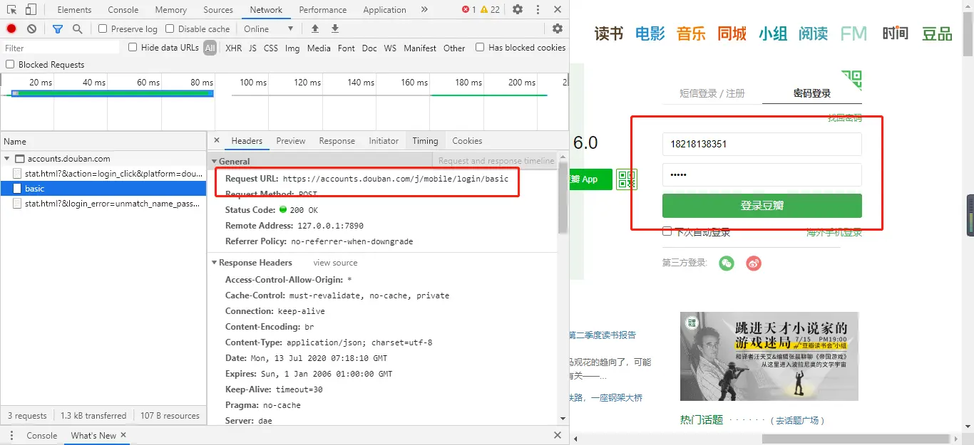
Task: Click 海外手机登录 link
Action: [834, 232]
